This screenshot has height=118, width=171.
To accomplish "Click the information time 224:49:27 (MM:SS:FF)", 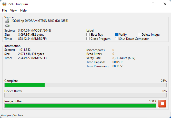I will click(32, 58).
